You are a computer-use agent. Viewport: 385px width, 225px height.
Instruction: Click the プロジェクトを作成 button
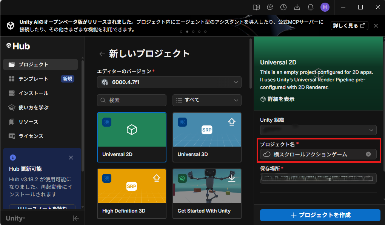coord(320,215)
